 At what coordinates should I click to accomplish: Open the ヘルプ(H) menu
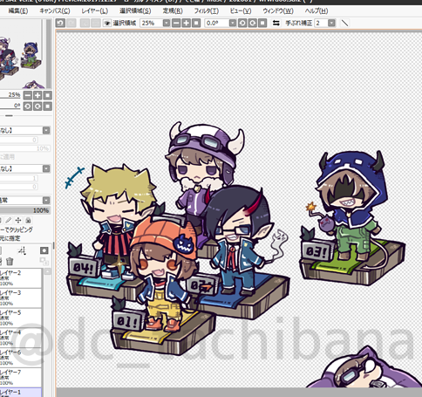pos(316,11)
